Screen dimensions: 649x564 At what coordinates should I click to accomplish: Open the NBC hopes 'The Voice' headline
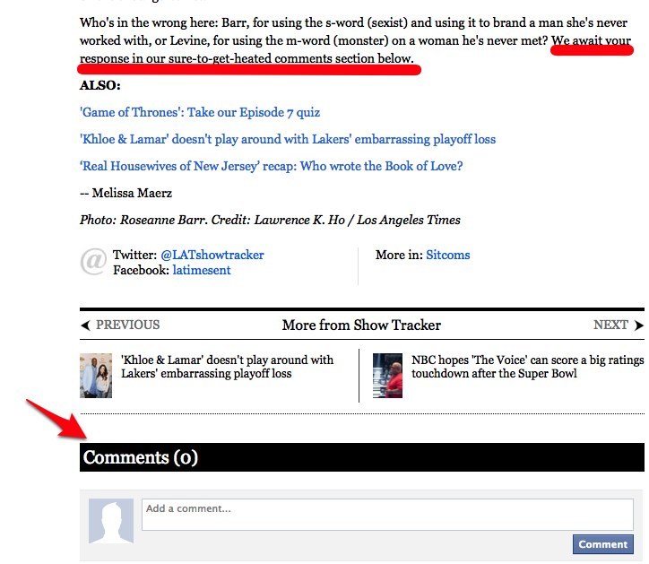(527, 367)
